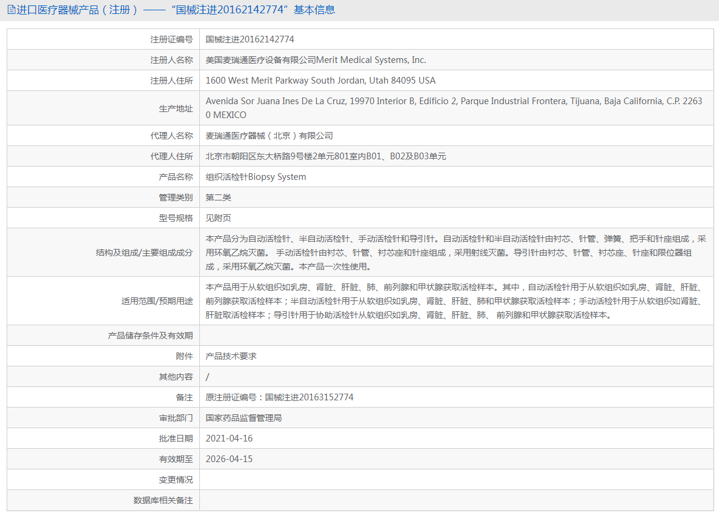719x516 pixels.
Task: Click the 管理类别 label
Action: pos(176,197)
